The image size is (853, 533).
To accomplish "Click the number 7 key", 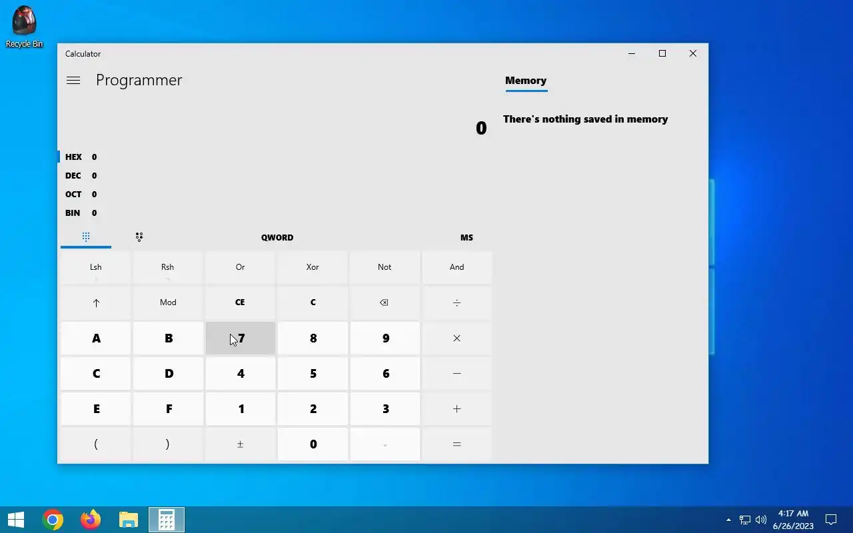I will [241, 338].
